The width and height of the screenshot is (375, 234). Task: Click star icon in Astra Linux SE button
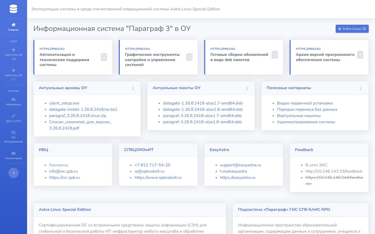(340, 29)
